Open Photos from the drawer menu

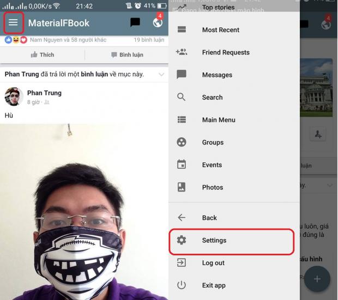pos(212,187)
